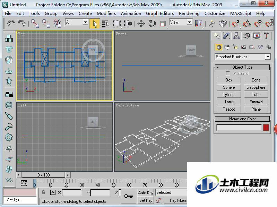
Task: Click the Undo arrow icon
Action: click(x=11, y=23)
